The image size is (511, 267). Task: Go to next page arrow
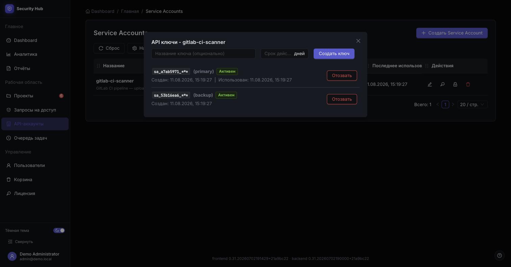point(453,104)
